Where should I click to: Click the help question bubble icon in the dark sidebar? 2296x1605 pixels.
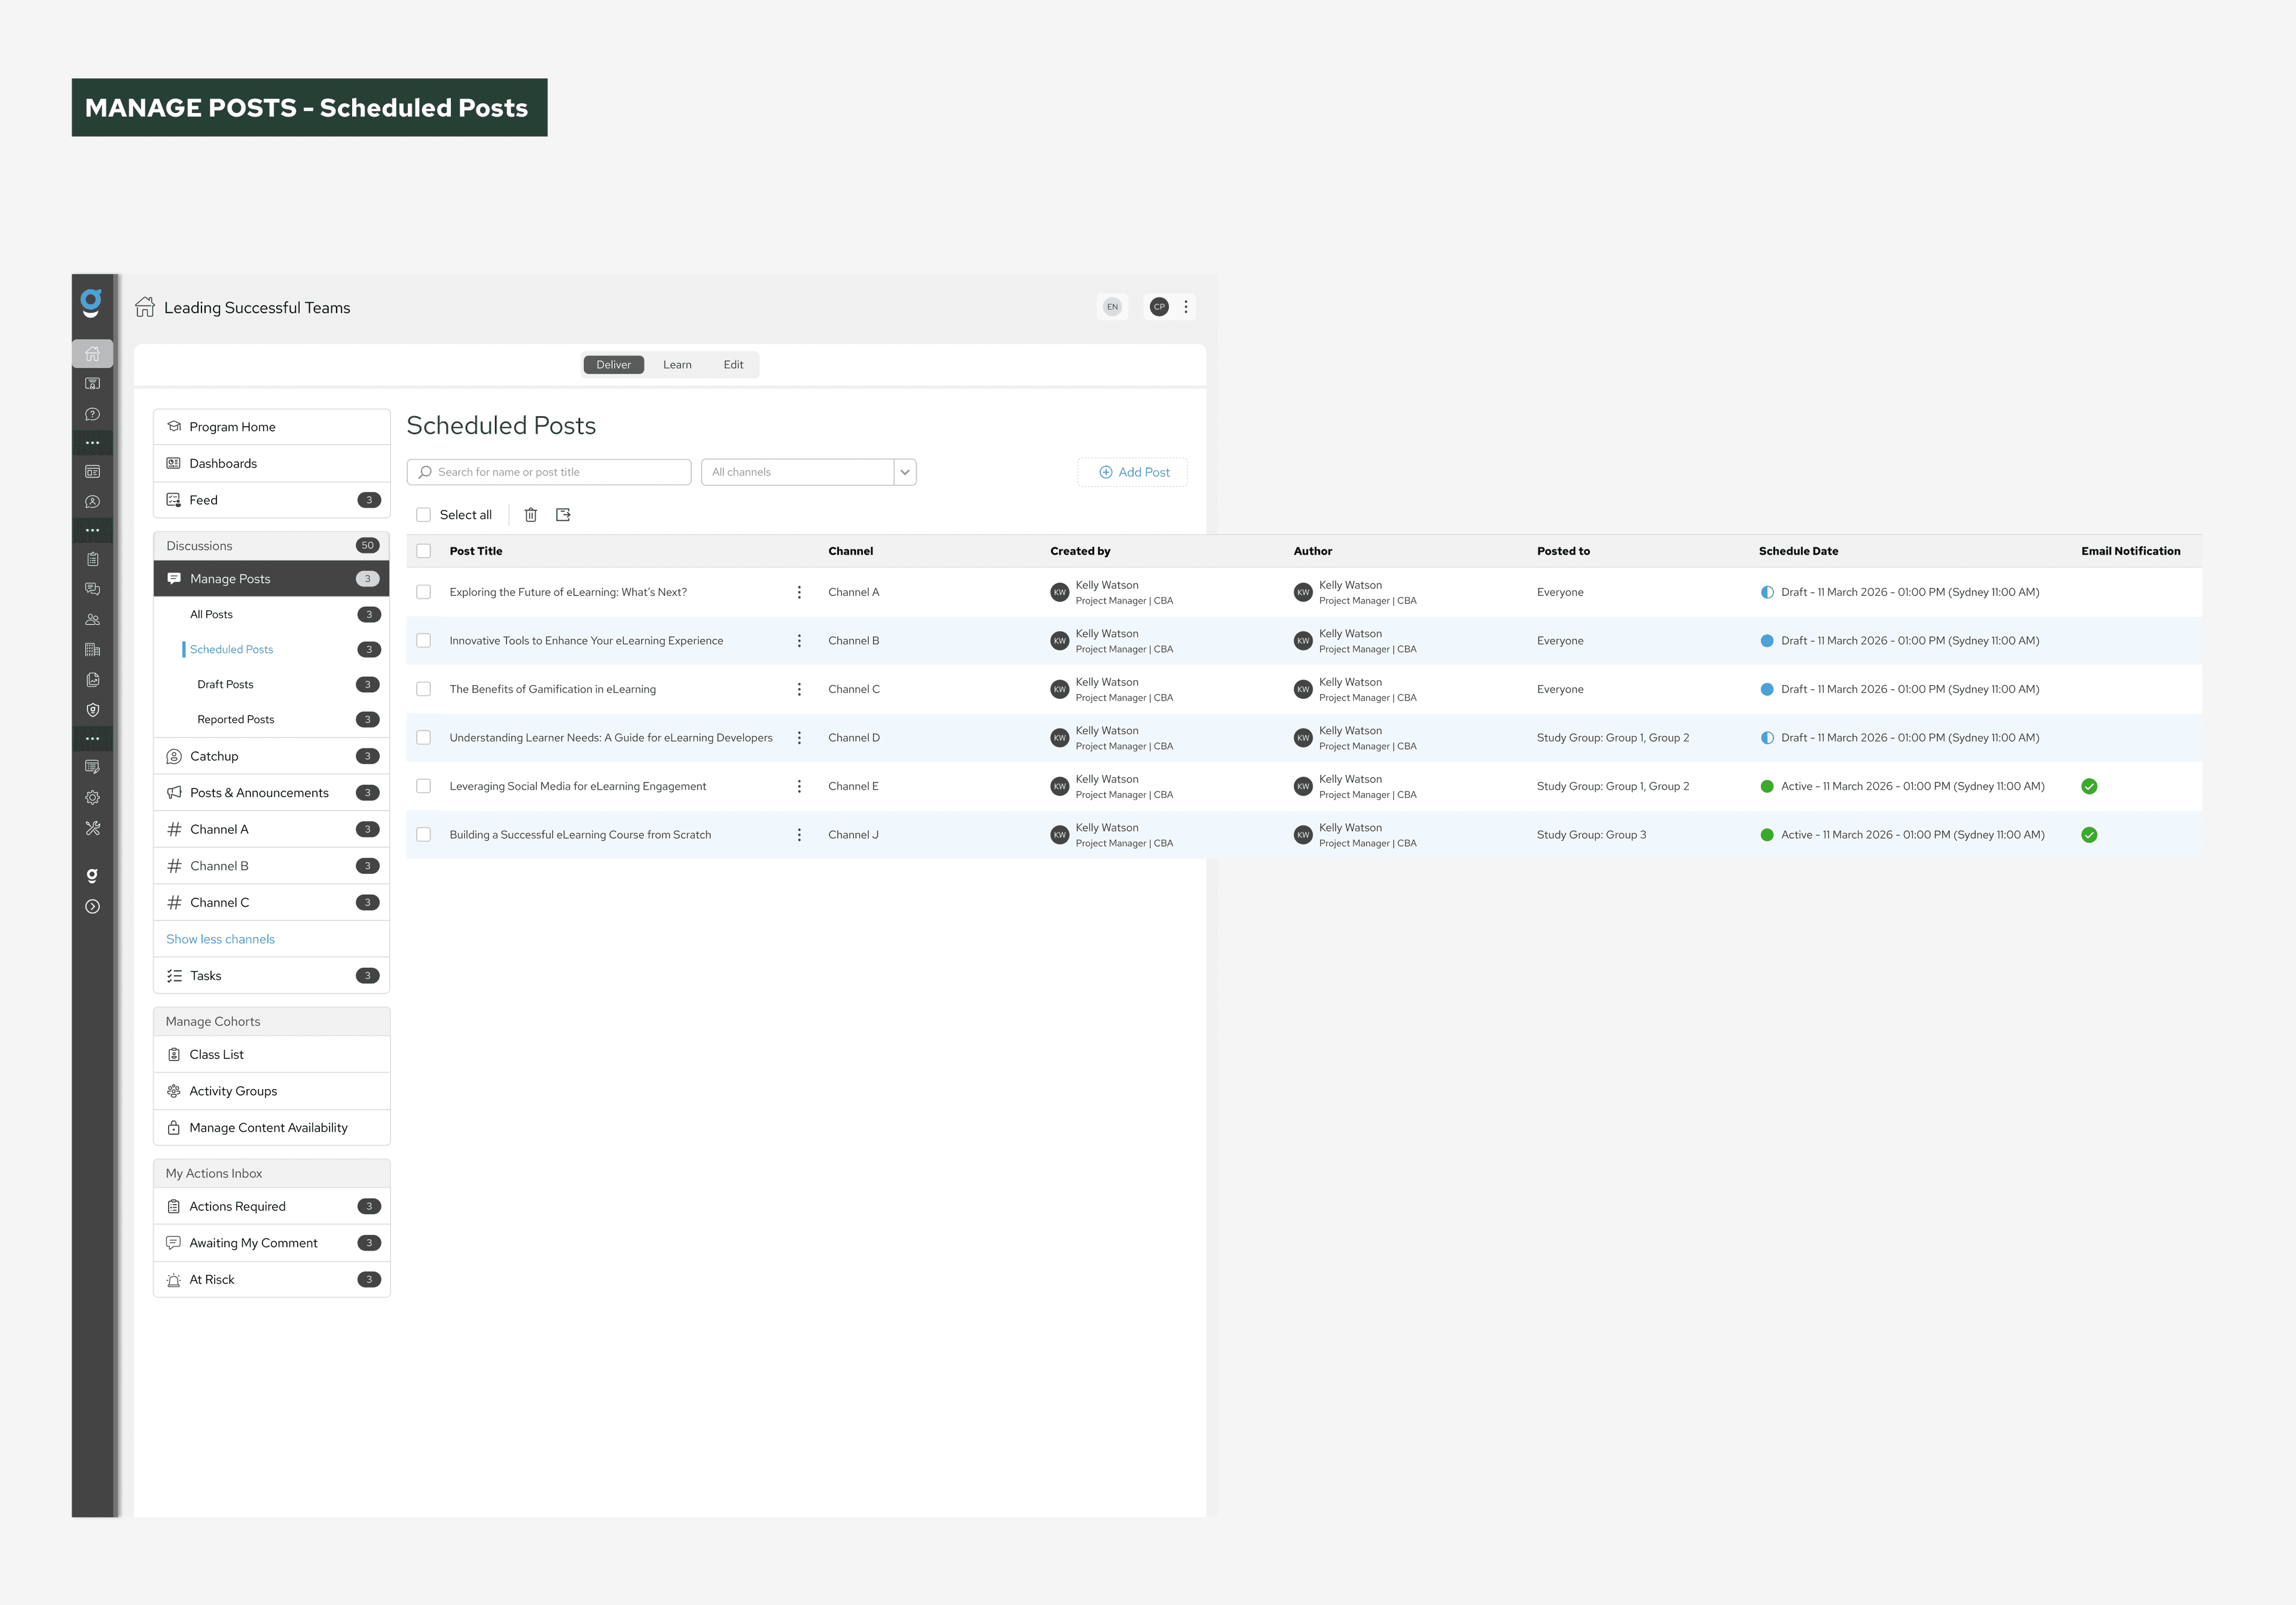92,414
